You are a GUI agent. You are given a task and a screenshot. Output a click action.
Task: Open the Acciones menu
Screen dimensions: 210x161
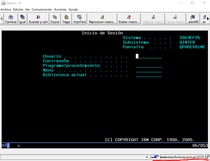[x=60, y=10]
